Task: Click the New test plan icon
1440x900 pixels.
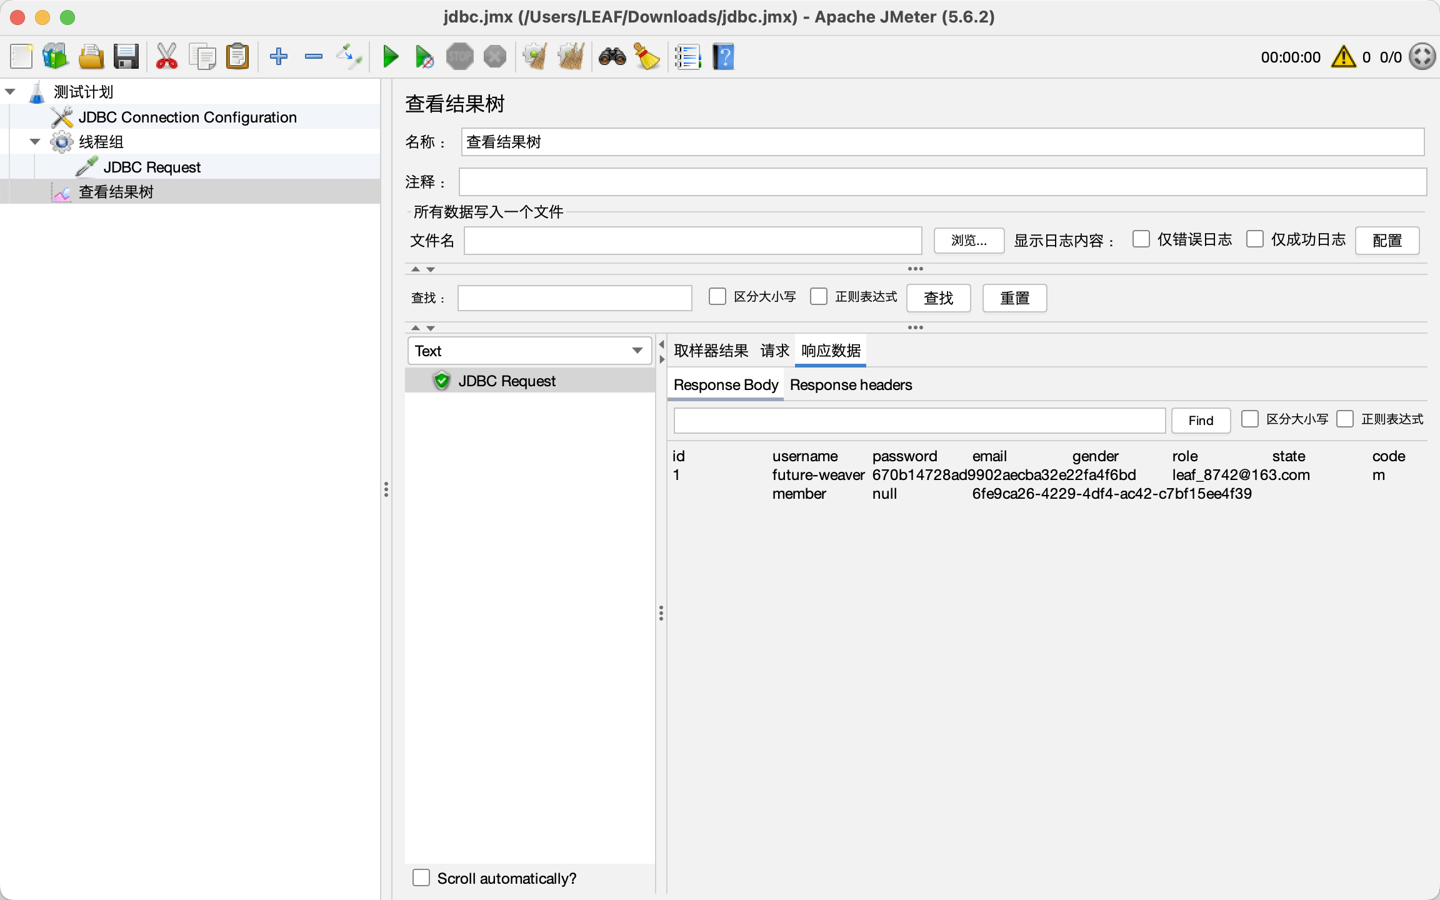Action: coord(21,57)
